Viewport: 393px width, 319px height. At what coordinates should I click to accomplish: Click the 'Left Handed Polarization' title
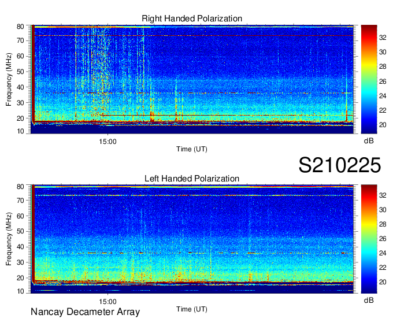coord(192,179)
